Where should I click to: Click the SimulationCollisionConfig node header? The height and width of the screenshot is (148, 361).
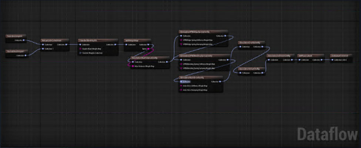tap(280, 56)
